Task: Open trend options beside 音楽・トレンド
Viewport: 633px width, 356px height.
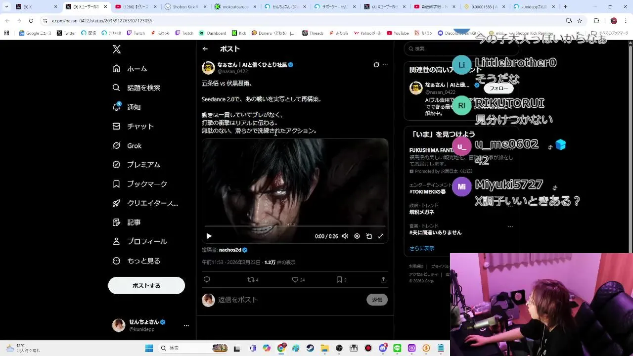Action: pos(510,226)
